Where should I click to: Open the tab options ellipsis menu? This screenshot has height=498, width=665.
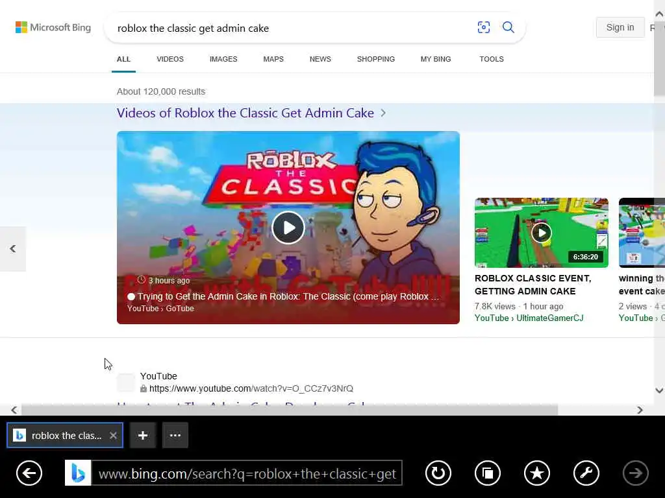click(175, 435)
